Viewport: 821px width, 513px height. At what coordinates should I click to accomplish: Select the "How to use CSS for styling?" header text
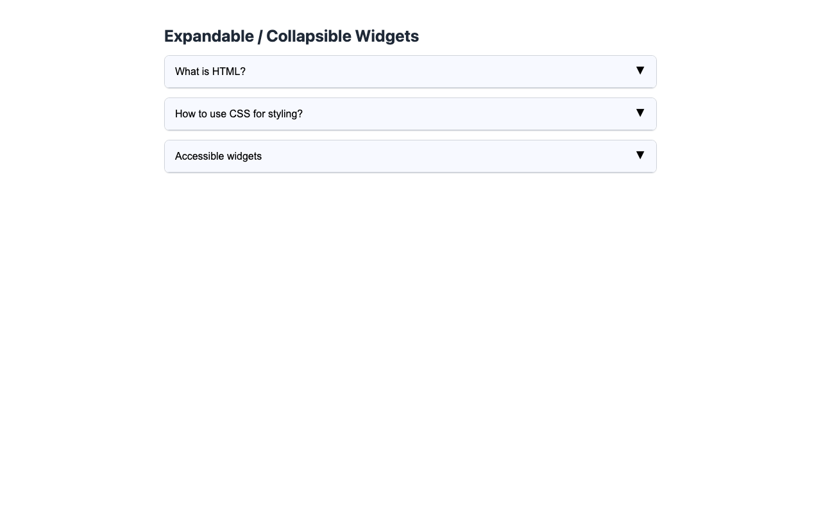[239, 114]
